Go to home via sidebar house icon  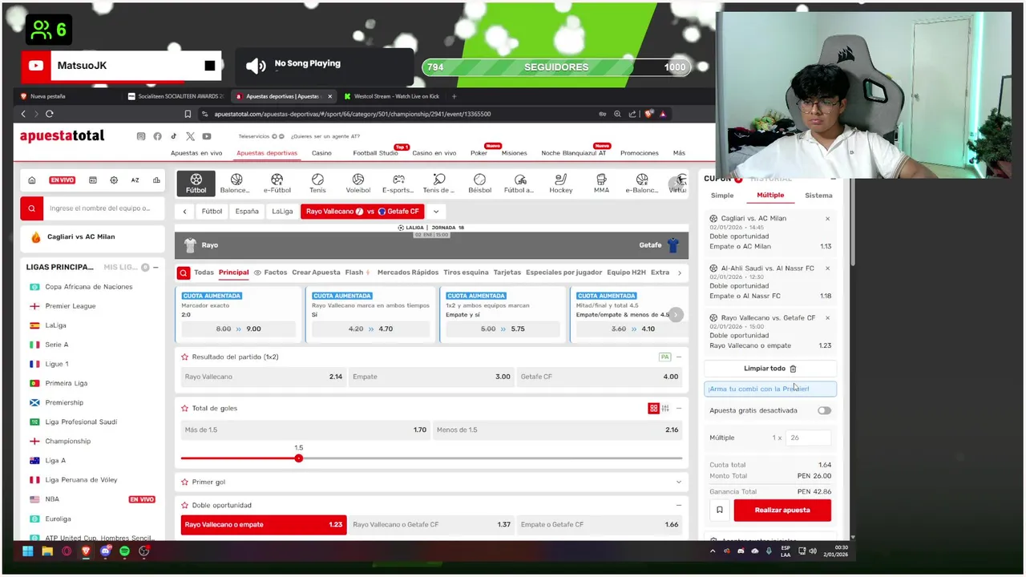32,180
